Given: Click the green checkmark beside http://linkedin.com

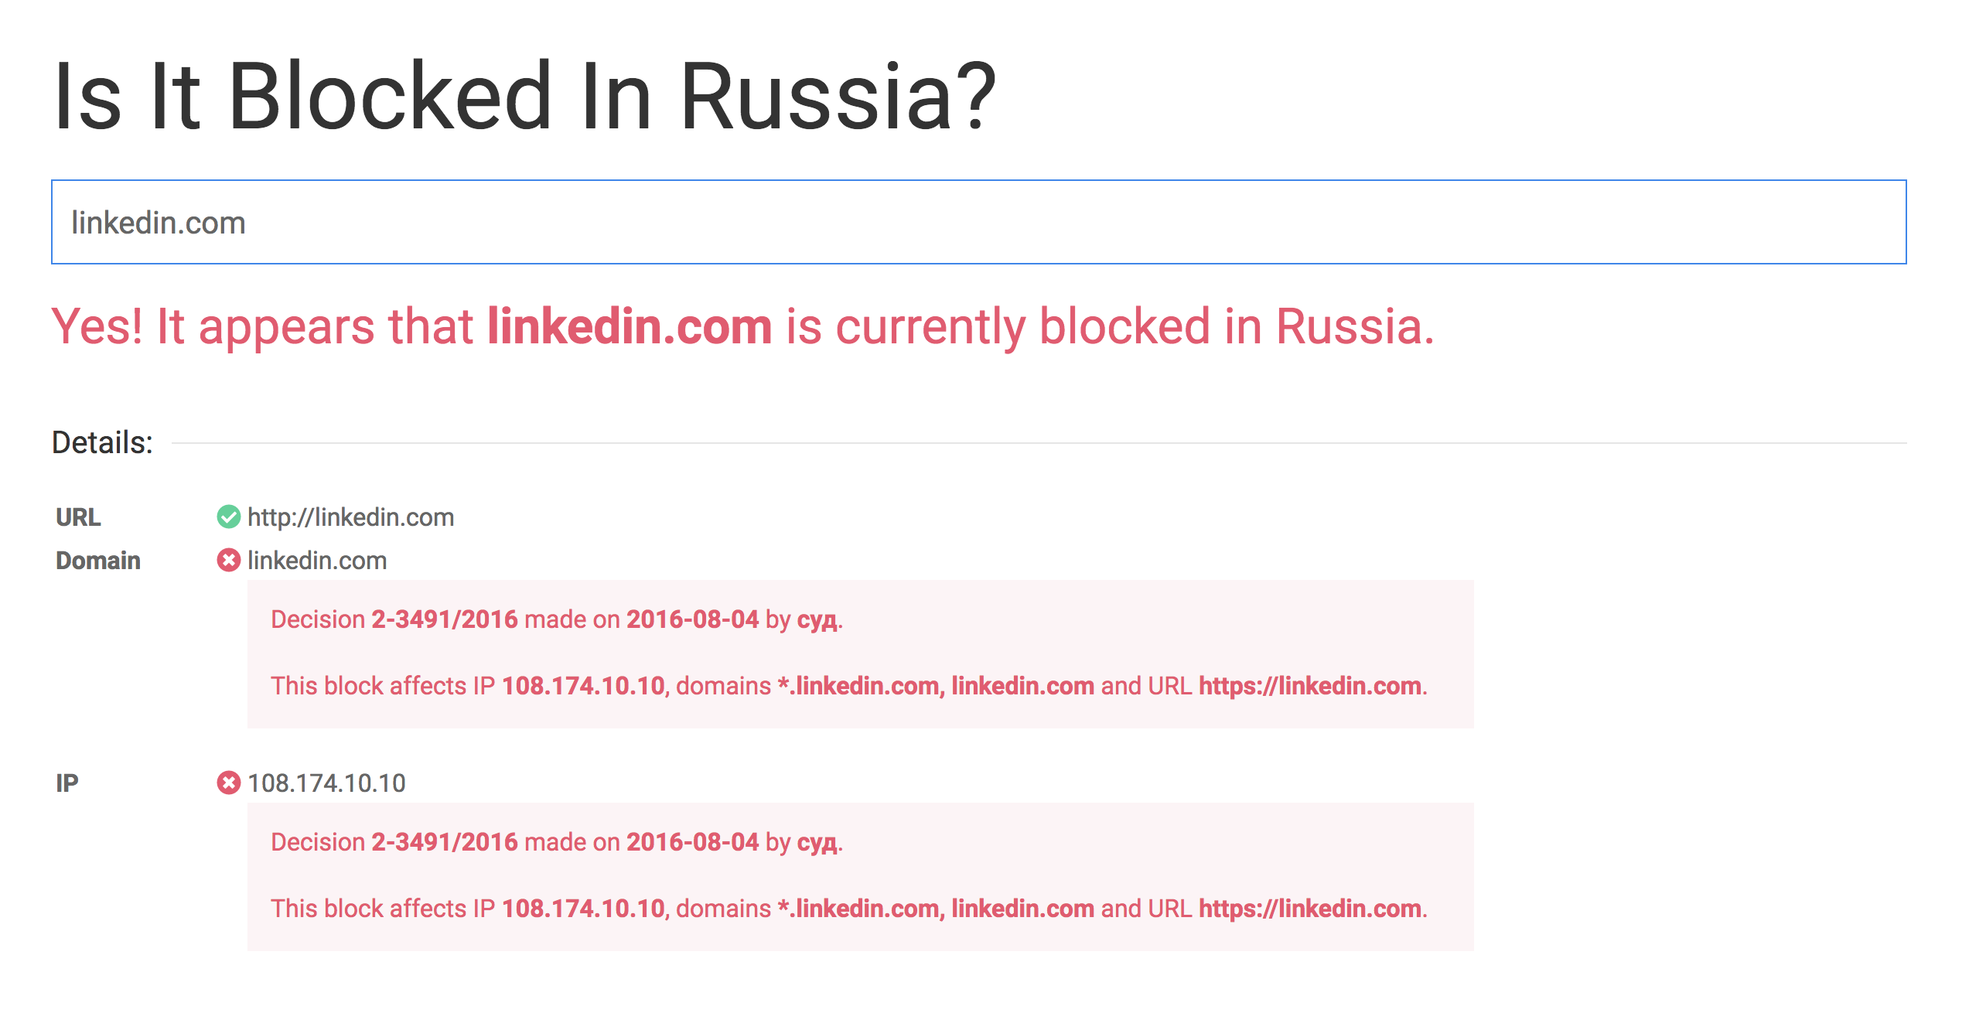Looking at the screenshot, I should click(x=228, y=517).
